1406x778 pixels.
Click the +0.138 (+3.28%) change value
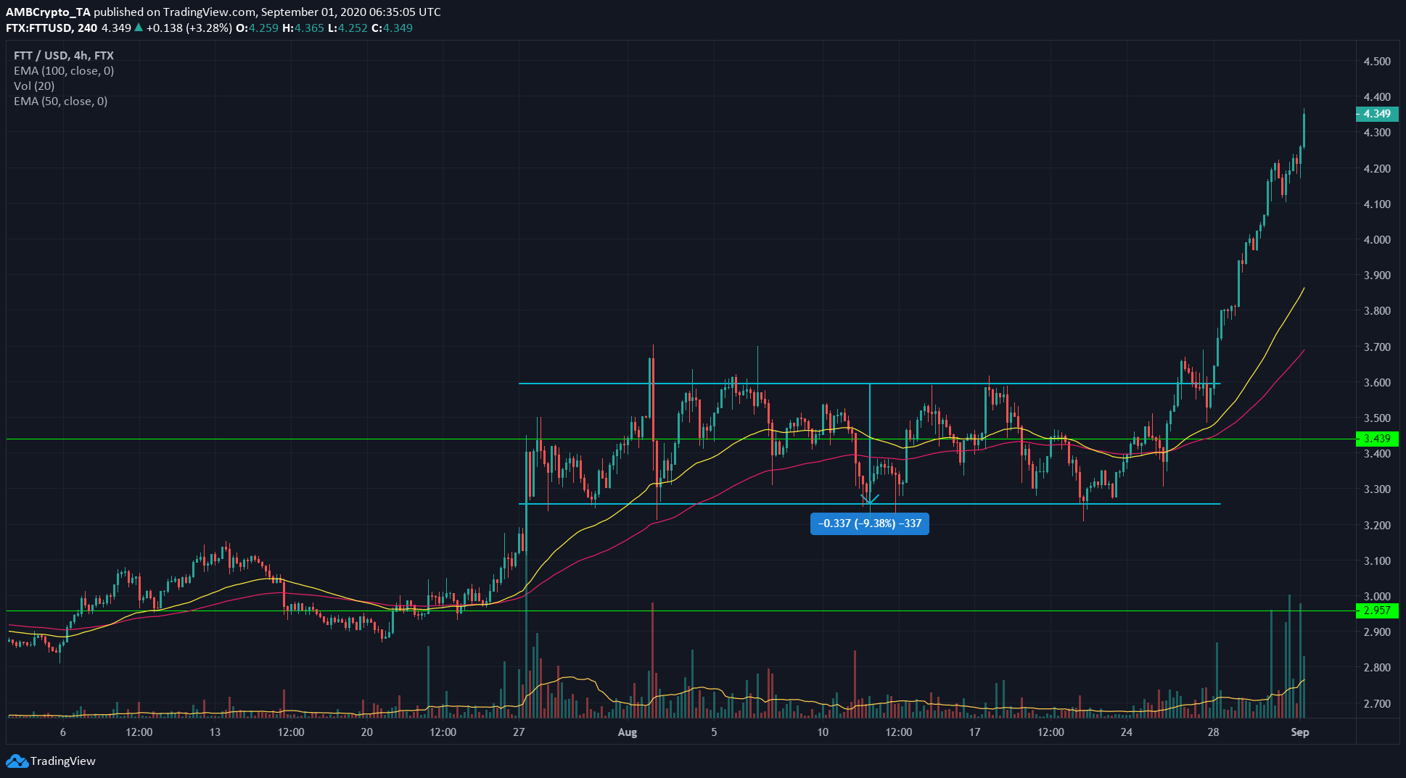(189, 28)
